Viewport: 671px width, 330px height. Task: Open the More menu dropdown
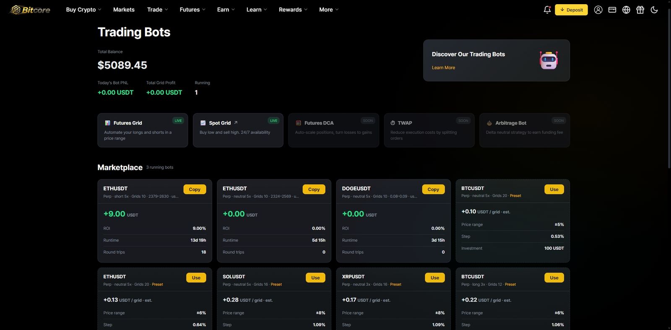click(x=328, y=10)
